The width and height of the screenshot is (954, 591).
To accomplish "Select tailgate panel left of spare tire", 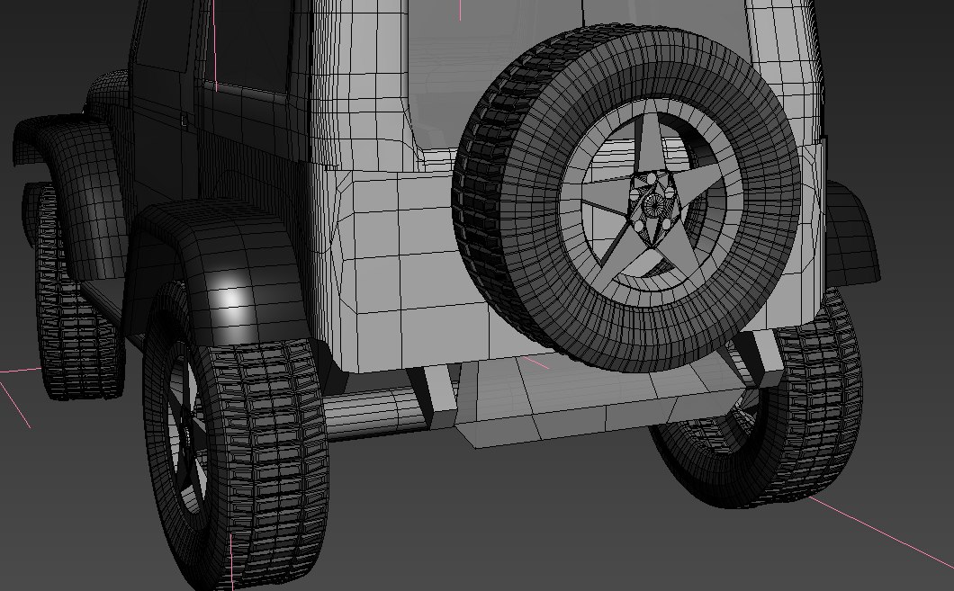I will point(396,261).
